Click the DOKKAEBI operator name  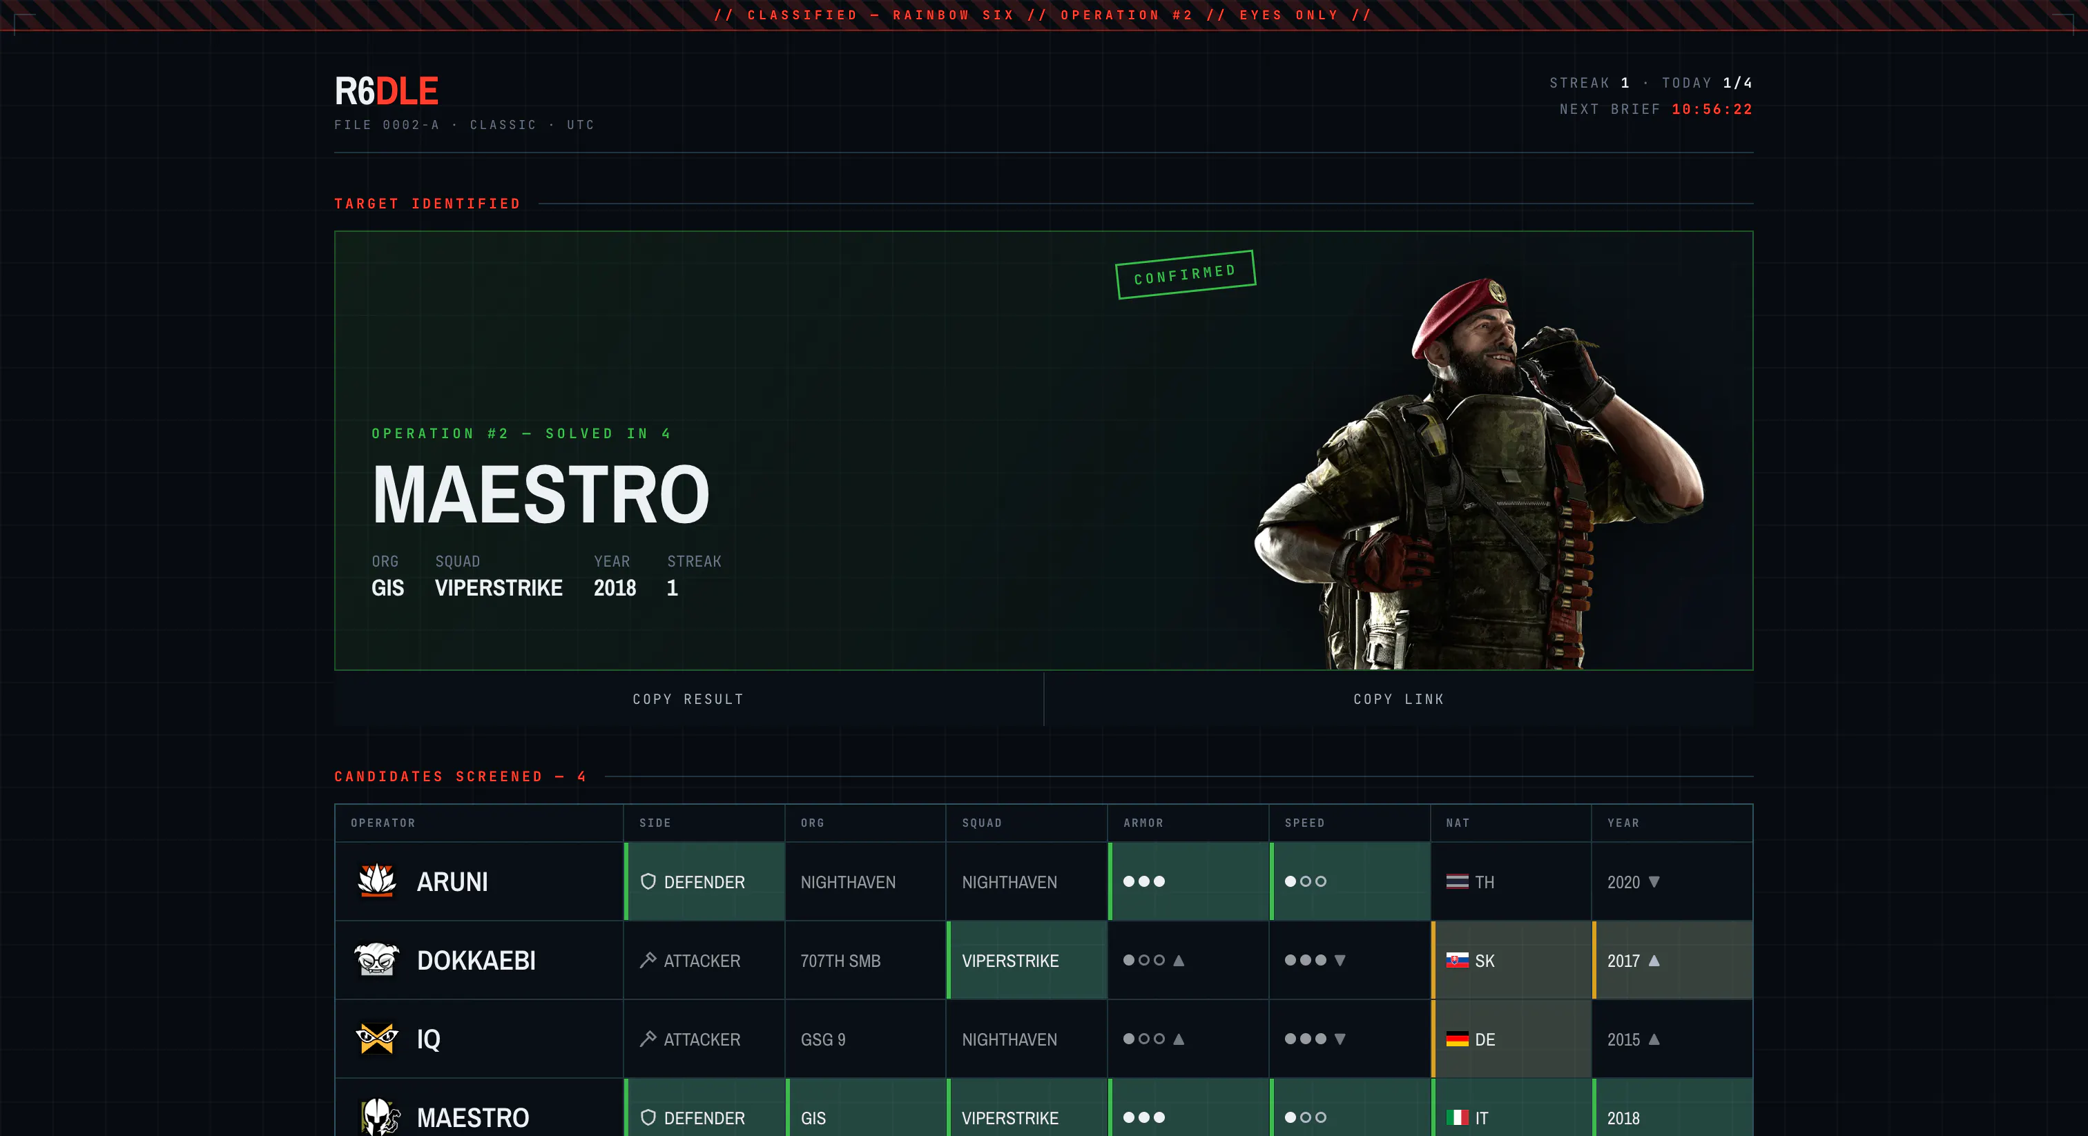[x=476, y=960]
